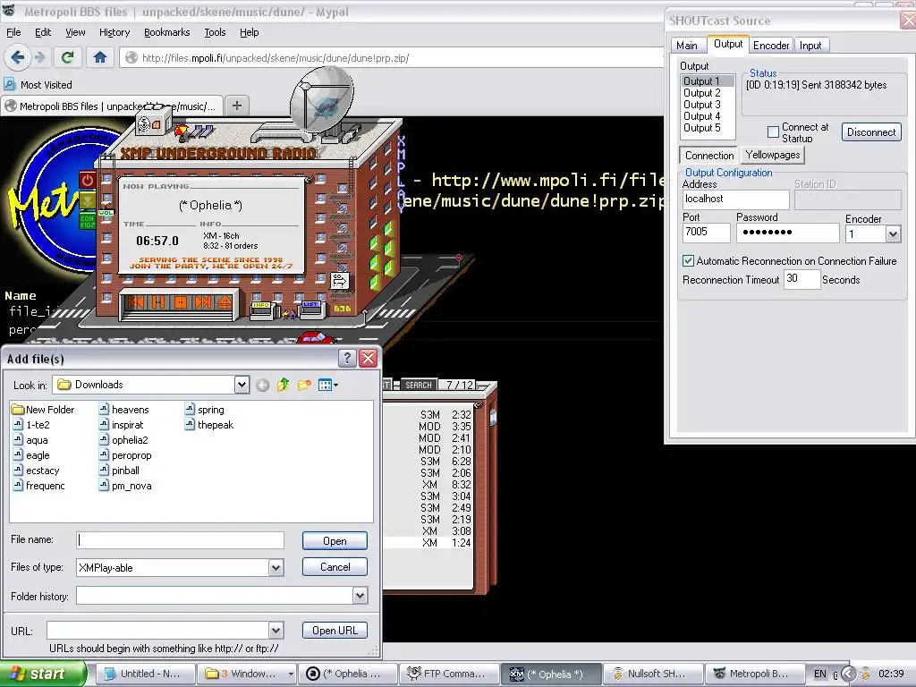916x687 pixels.
Task: Click XMPlay stop button
Action: 181,302
